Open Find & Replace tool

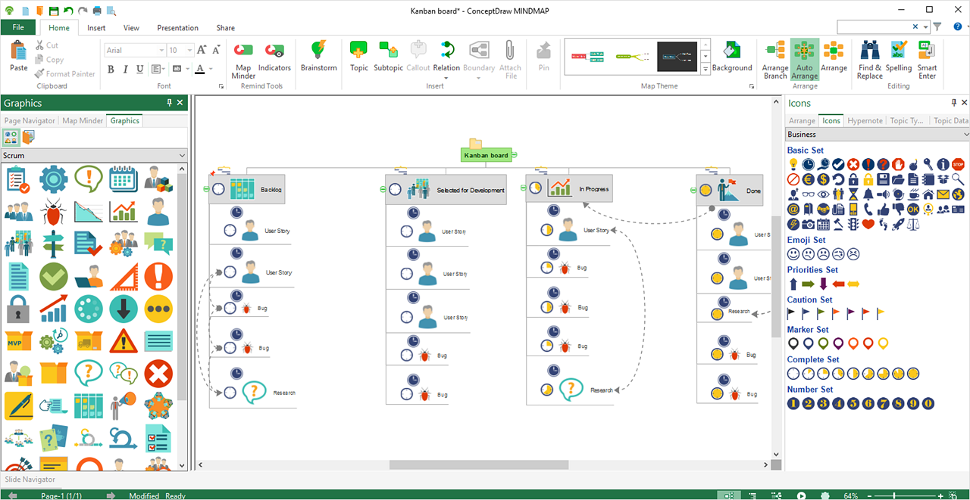(870, 60)
